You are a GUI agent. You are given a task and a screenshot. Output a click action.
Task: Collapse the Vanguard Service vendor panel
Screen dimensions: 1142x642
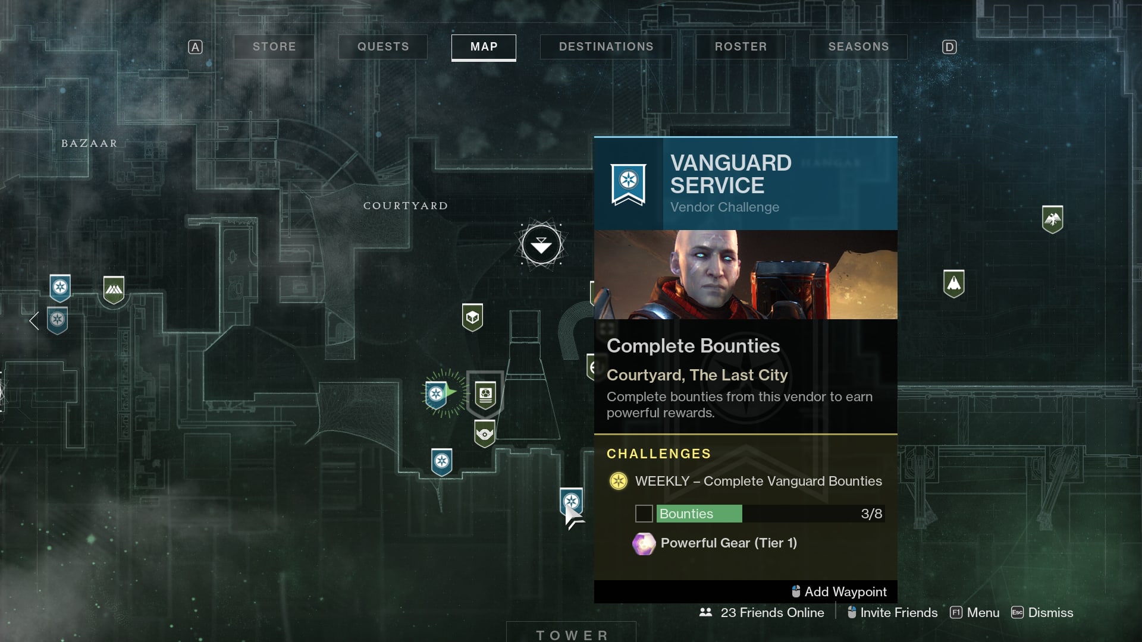click(1050, 612)
